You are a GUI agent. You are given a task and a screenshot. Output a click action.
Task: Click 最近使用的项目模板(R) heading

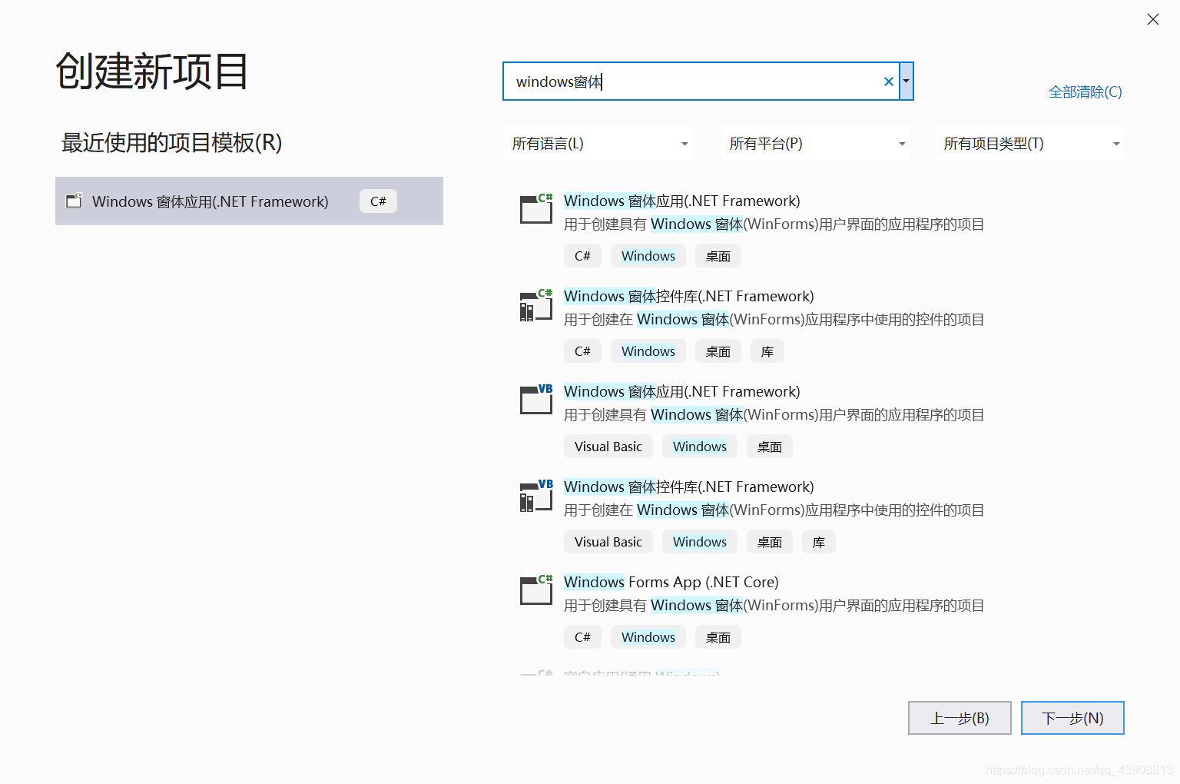[x=171, y=142]
